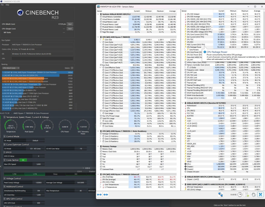Collapse Temperature, Speed, Power section in Ryzen Master
Screen dimensions: 265x207
pyautogui.click(x=5, y=117)
